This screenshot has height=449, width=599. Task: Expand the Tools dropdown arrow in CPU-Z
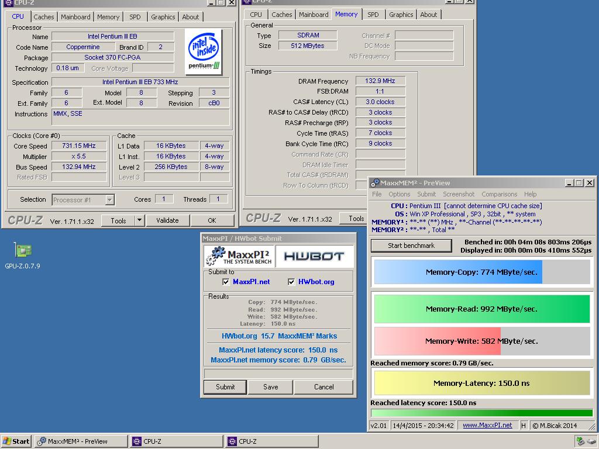pos(139,220)
